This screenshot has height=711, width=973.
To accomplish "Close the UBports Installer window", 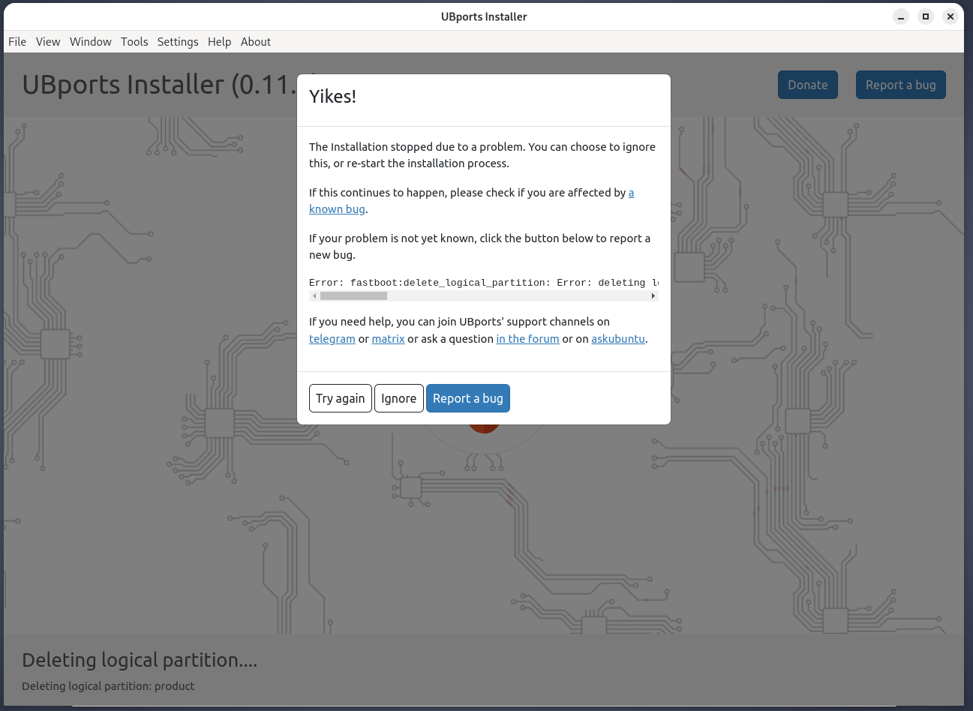I will 950,16.
